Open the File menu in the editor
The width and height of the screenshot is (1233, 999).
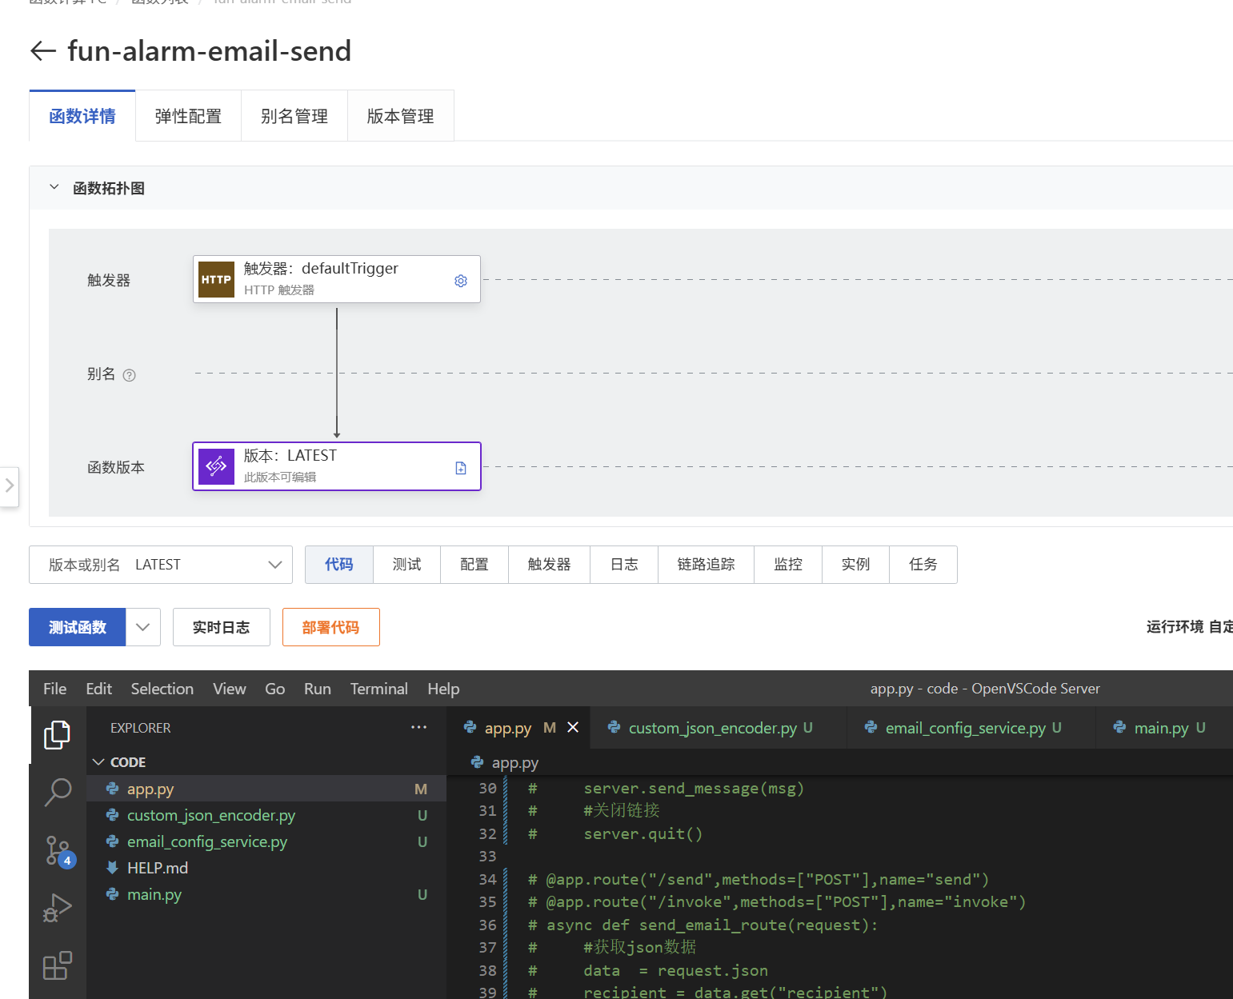point(55,689)
